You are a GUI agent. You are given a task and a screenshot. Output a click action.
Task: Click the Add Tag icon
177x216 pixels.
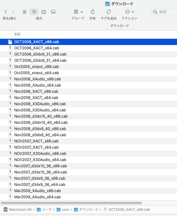(109, 12)
